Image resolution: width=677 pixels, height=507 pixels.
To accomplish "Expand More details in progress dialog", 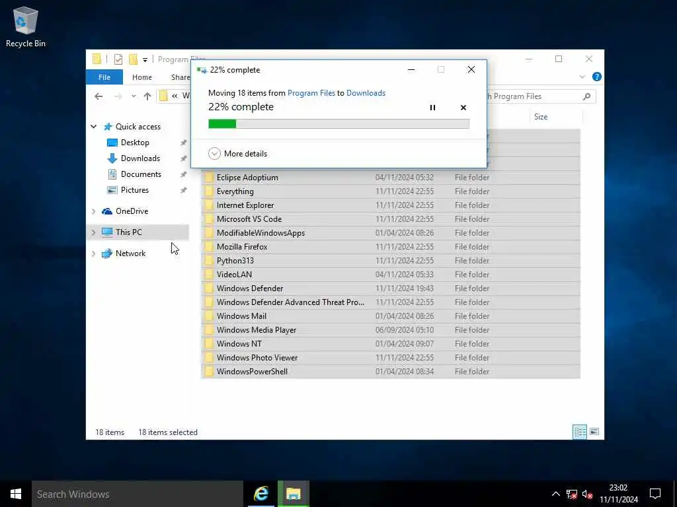I will [237, 153].
